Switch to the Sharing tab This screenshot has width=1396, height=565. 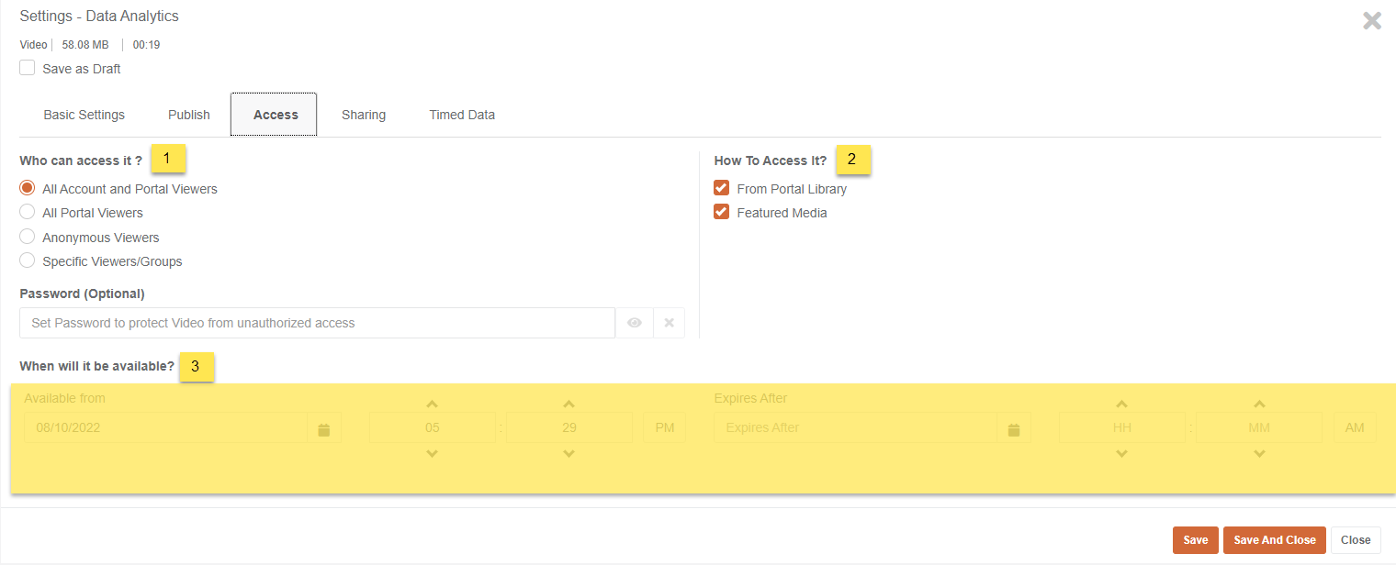(x=364, y=115)
